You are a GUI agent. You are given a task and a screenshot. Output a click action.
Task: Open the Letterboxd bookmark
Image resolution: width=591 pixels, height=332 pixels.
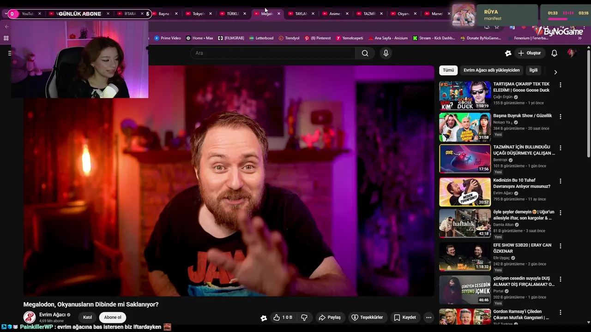click(x=261, y=38)
